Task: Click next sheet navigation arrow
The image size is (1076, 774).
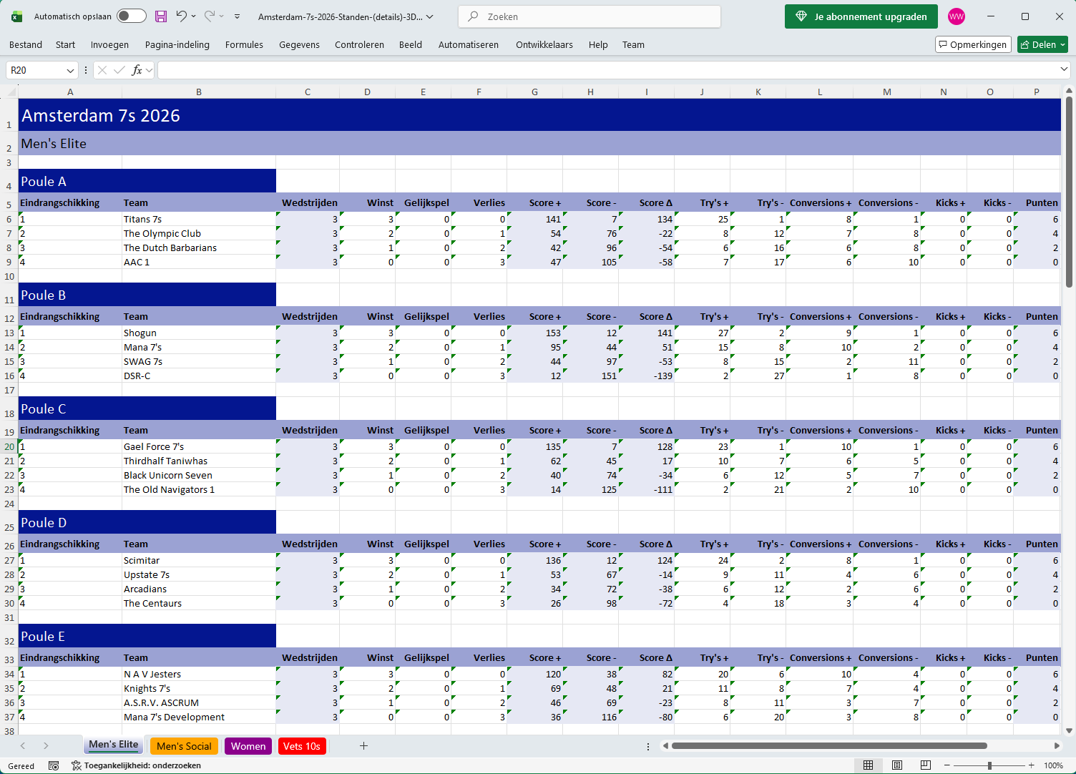Action: click(x=46, y=746)
